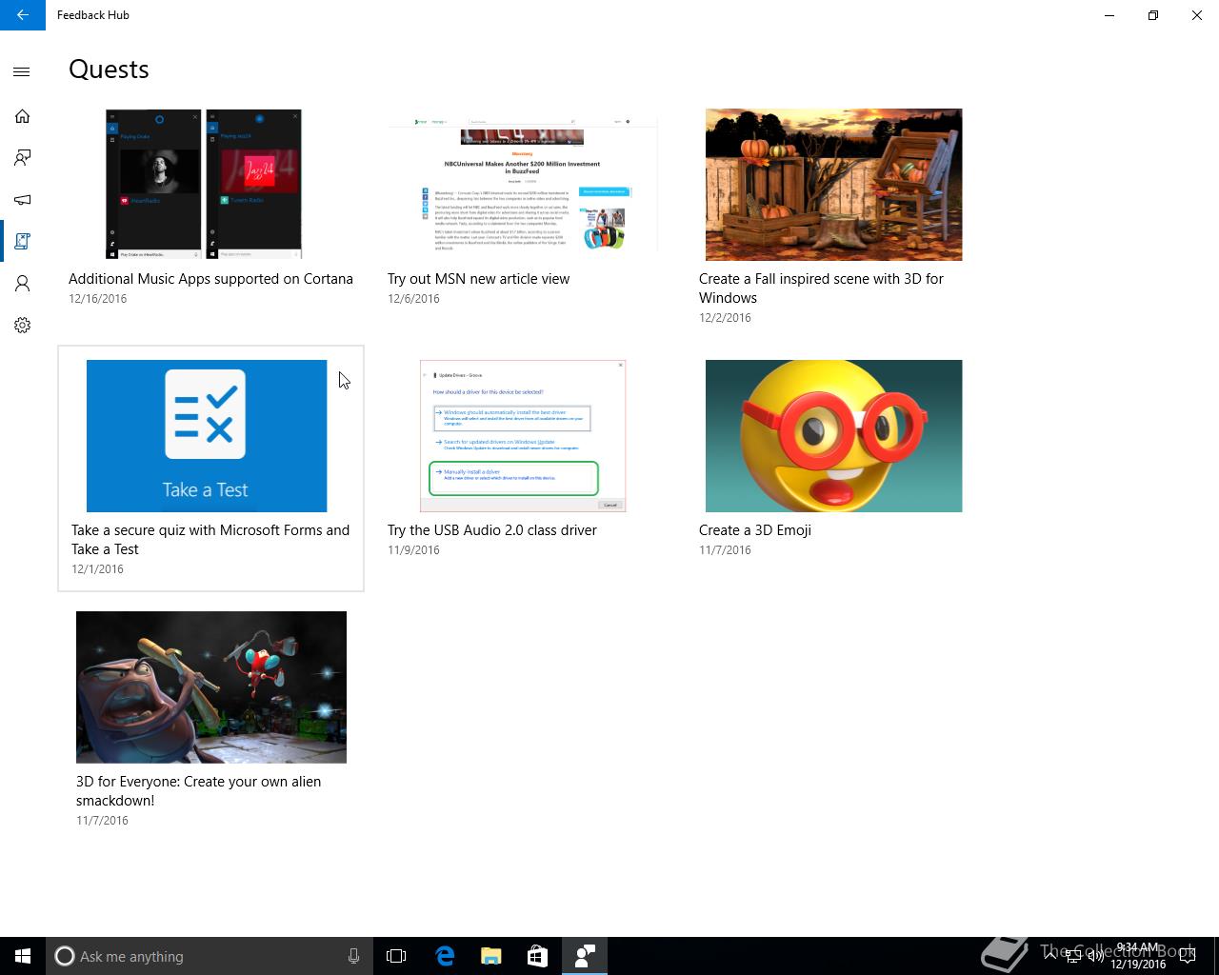Viewport: 1219px width, 975px height.
Task: Open the alien smackdown thumbnail
Action: [211, 687]
